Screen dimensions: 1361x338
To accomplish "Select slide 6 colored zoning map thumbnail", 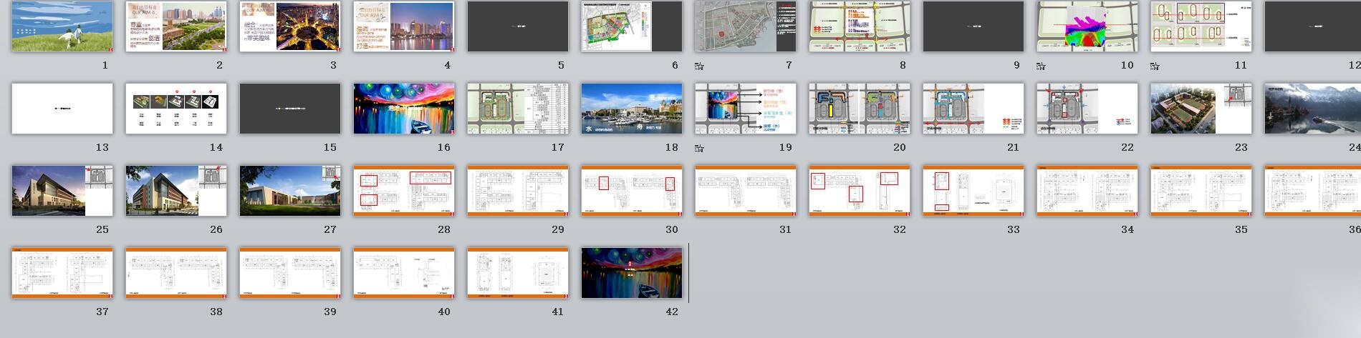I will coord(632,26).
